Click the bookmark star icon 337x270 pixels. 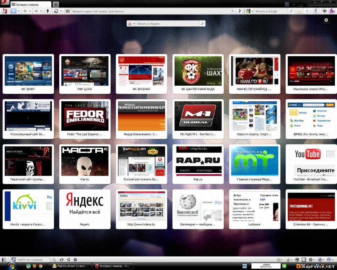(299, 11)
